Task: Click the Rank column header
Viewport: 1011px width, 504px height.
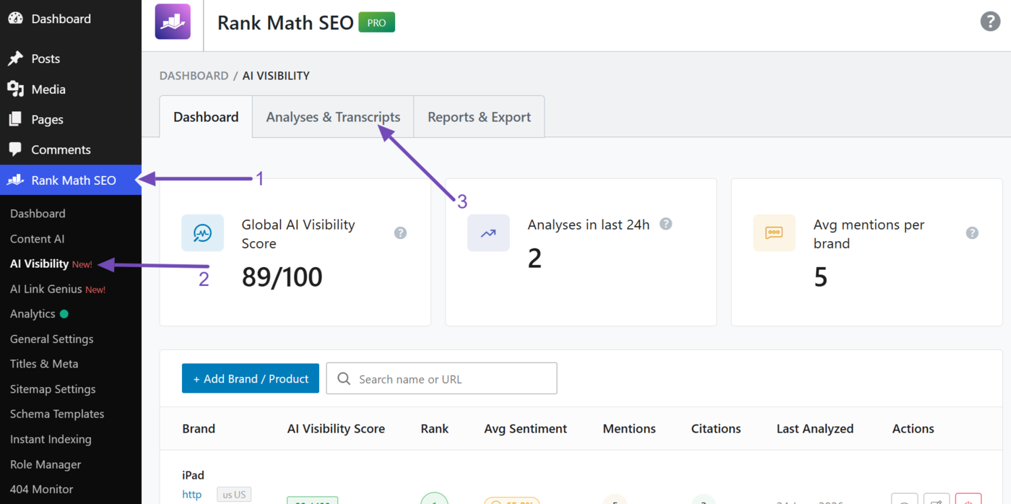Action: [435, 428]
